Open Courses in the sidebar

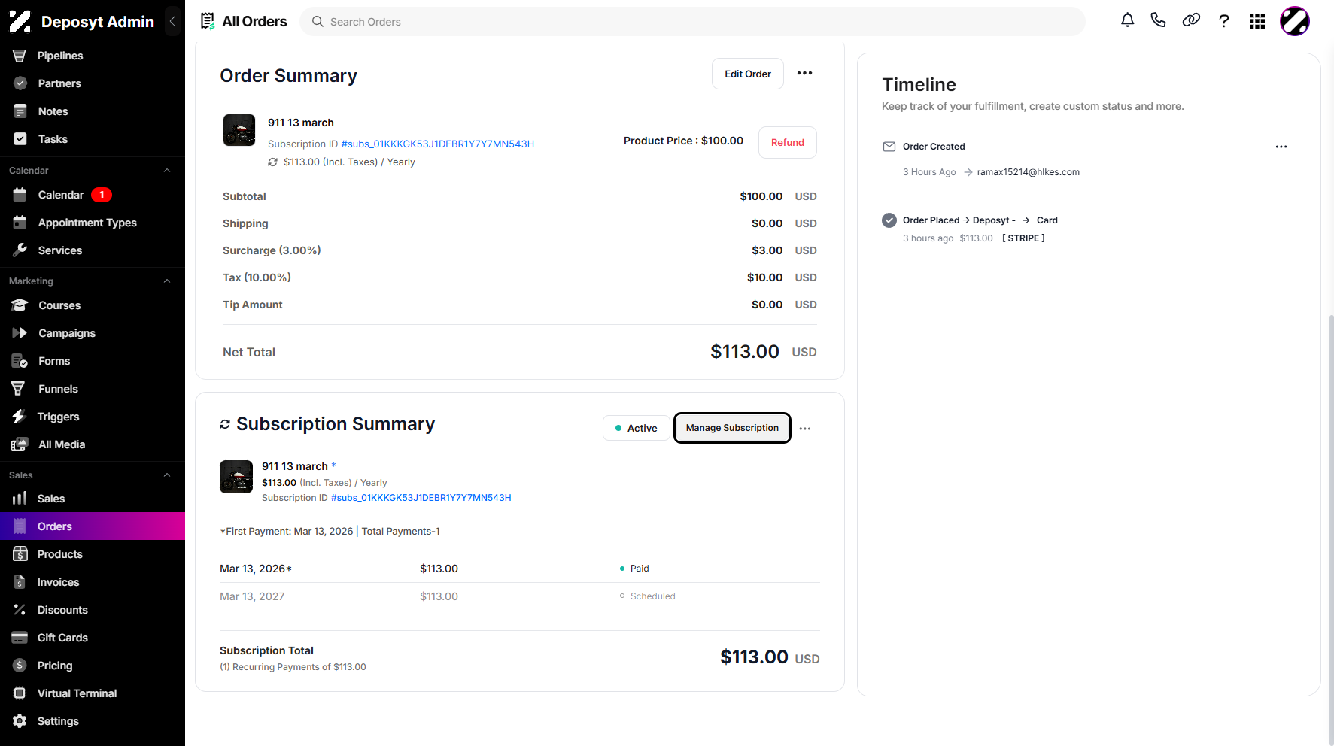point(93,305)
